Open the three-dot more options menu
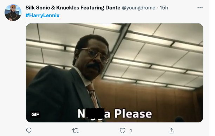This screenshot has height=136, width=215. [x=200, y=8]
